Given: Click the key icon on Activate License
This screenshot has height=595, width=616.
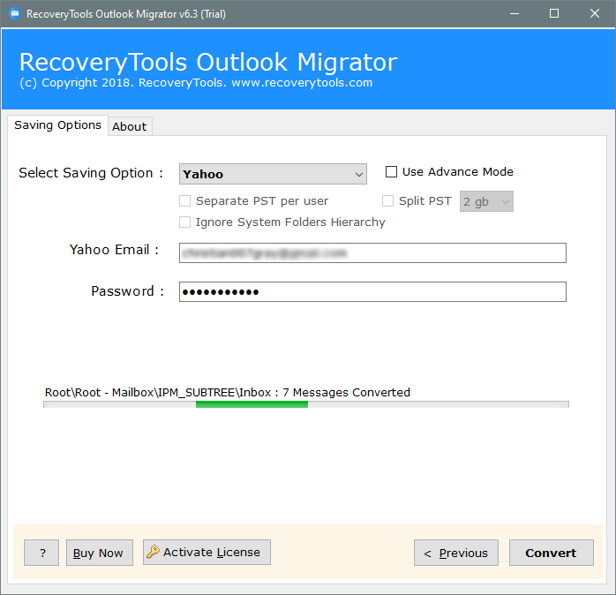Looking at the screenshot, I should pos(153,552).
